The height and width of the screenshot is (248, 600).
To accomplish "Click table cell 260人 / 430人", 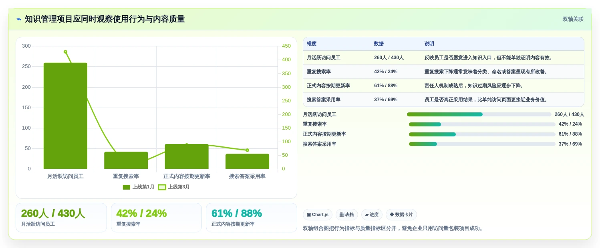I will pyautogui.click(x=389, y=58).
